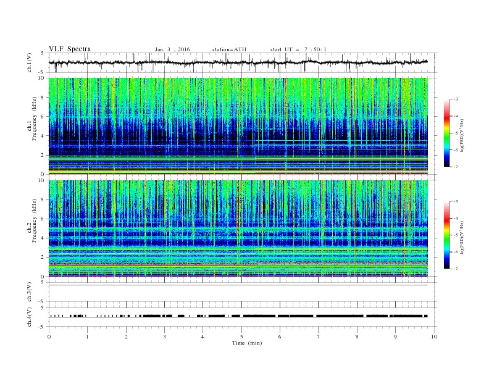The width and height of the screenshot is (489, 378).
Task: Click the "4" kHz tick of ch.2 frequency axis
Action: [43, 238]
